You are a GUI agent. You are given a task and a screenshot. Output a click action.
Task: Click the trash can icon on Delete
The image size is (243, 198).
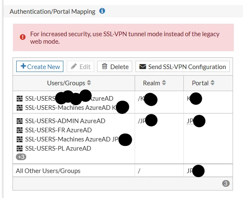[105, 66]
